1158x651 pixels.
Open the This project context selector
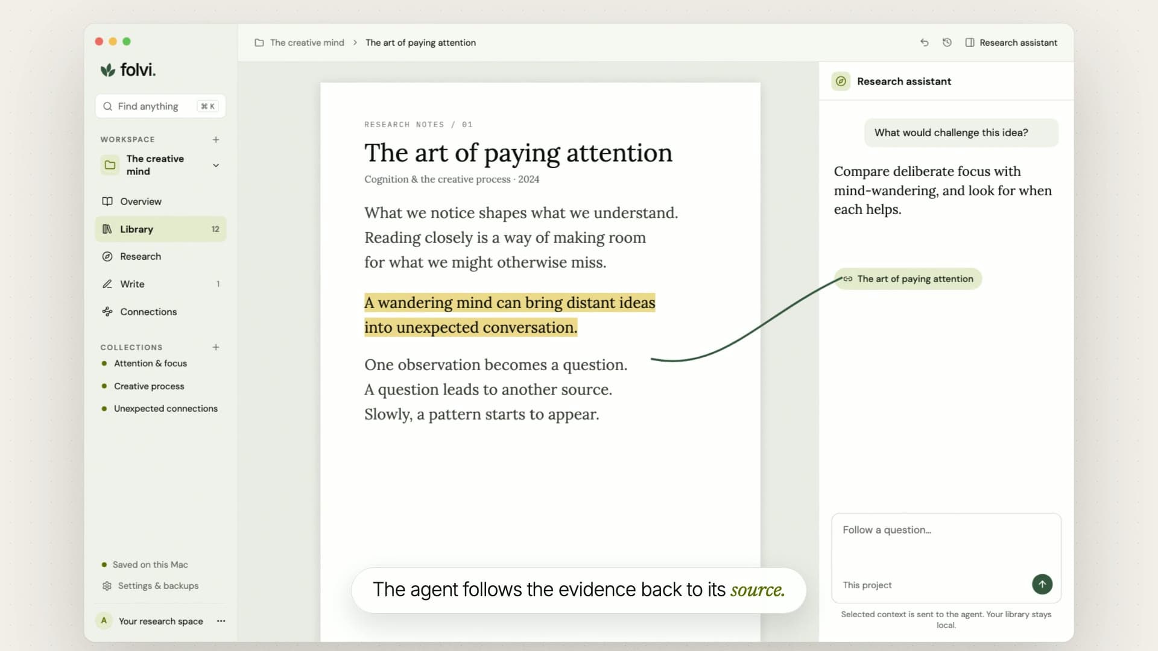pyautogui.click(x=867, y=585)
